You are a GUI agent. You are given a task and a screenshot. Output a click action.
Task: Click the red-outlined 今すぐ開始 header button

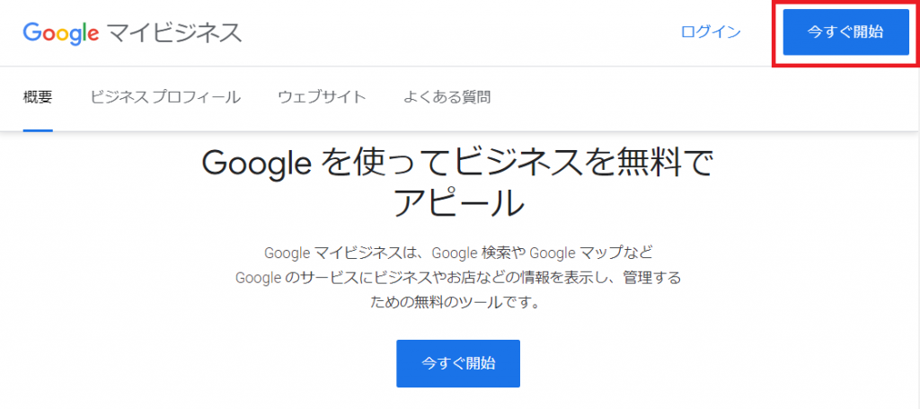point(845,32)
